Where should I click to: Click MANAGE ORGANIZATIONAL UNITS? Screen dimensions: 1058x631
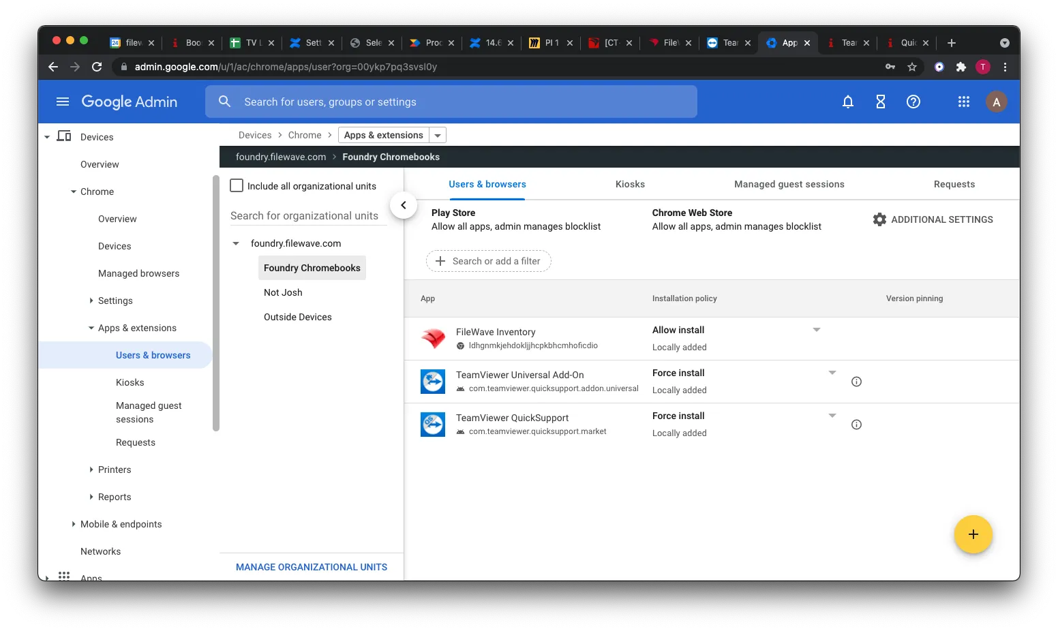tap(311, 566)
